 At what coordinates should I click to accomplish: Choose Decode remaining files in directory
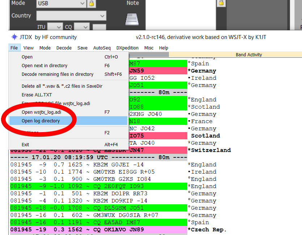[68, 74]
